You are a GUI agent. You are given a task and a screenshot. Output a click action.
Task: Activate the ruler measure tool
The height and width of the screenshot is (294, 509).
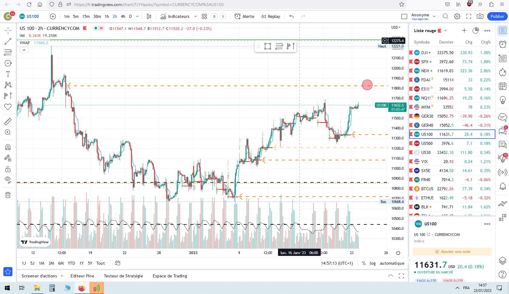(8, 122)
